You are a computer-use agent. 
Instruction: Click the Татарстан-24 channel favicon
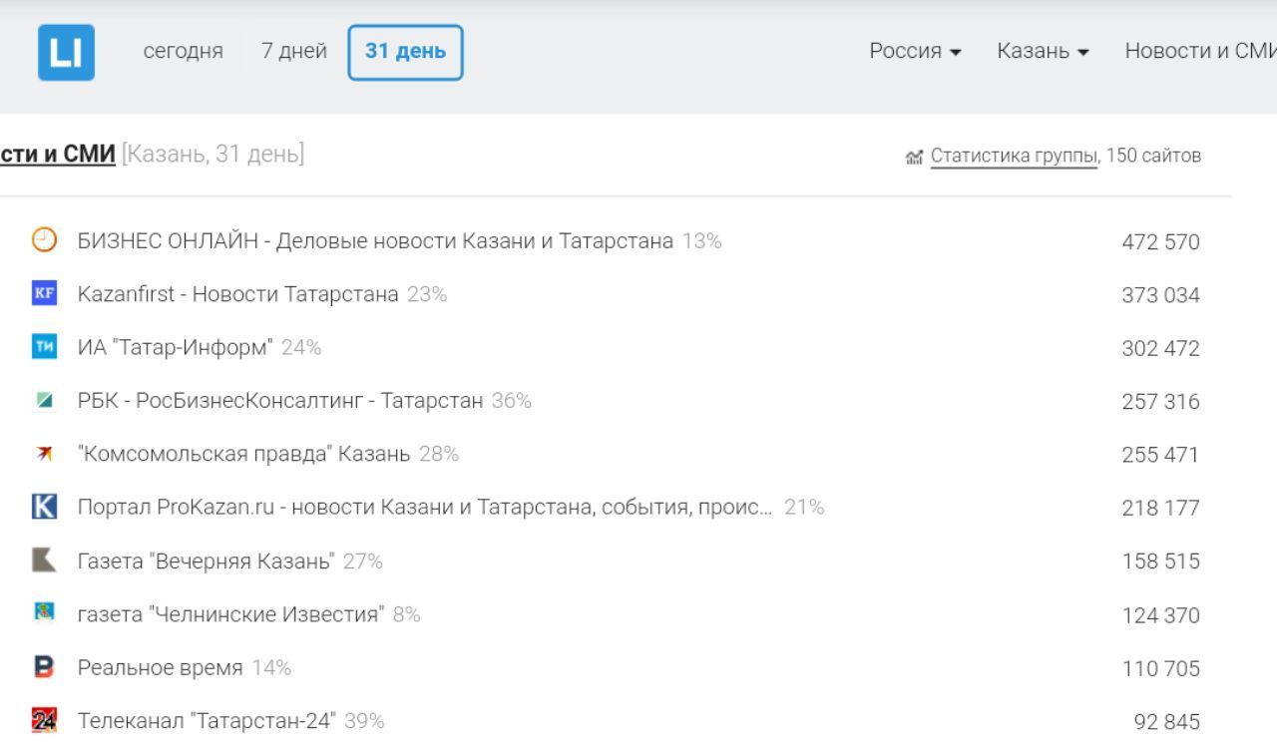tap(45, 720)
